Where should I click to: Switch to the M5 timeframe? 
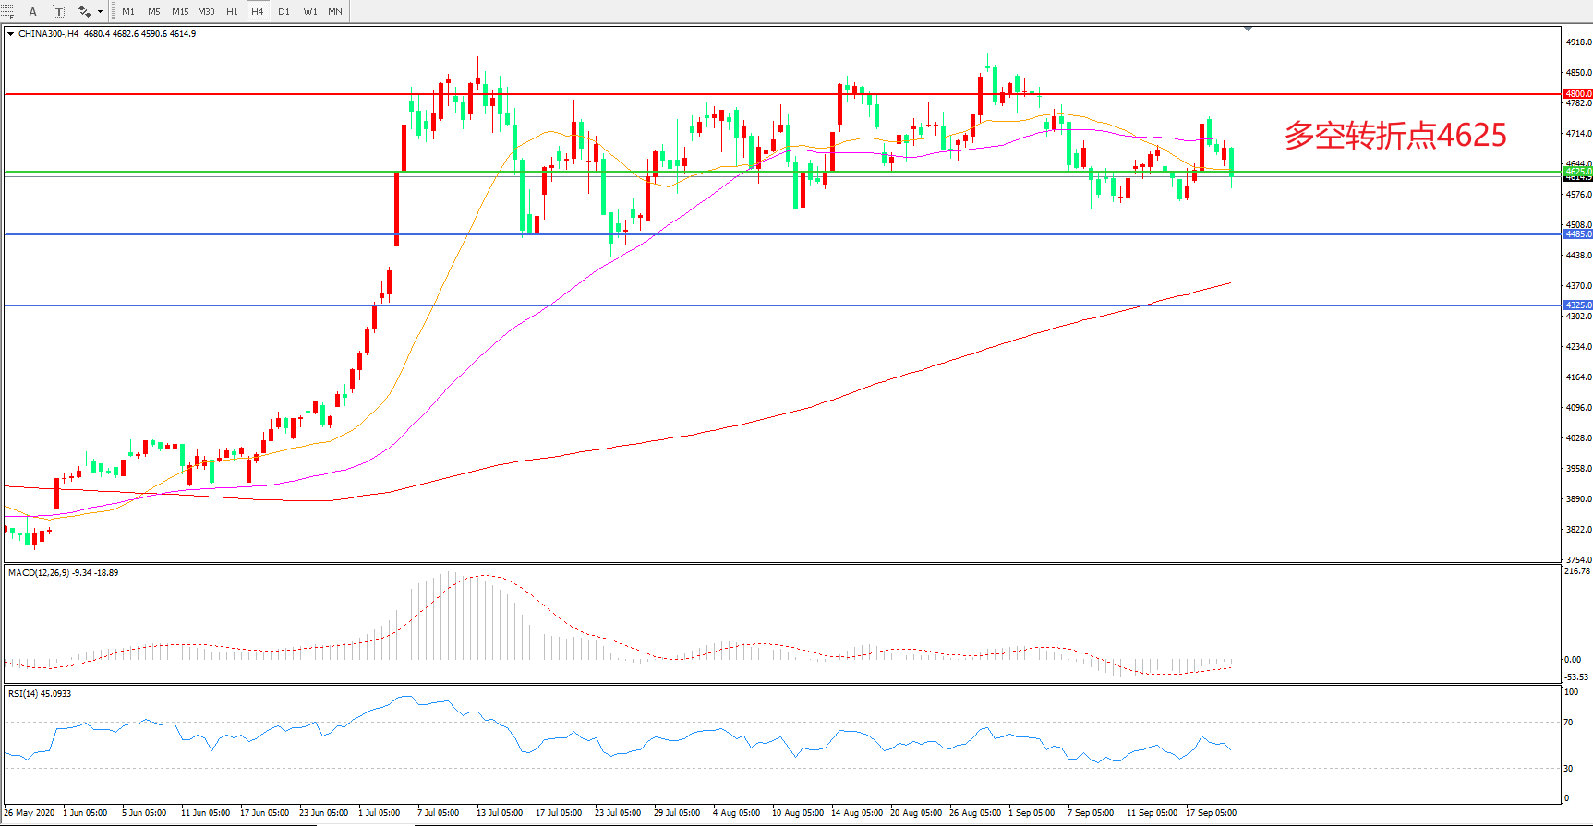click(x=153, y=12)
